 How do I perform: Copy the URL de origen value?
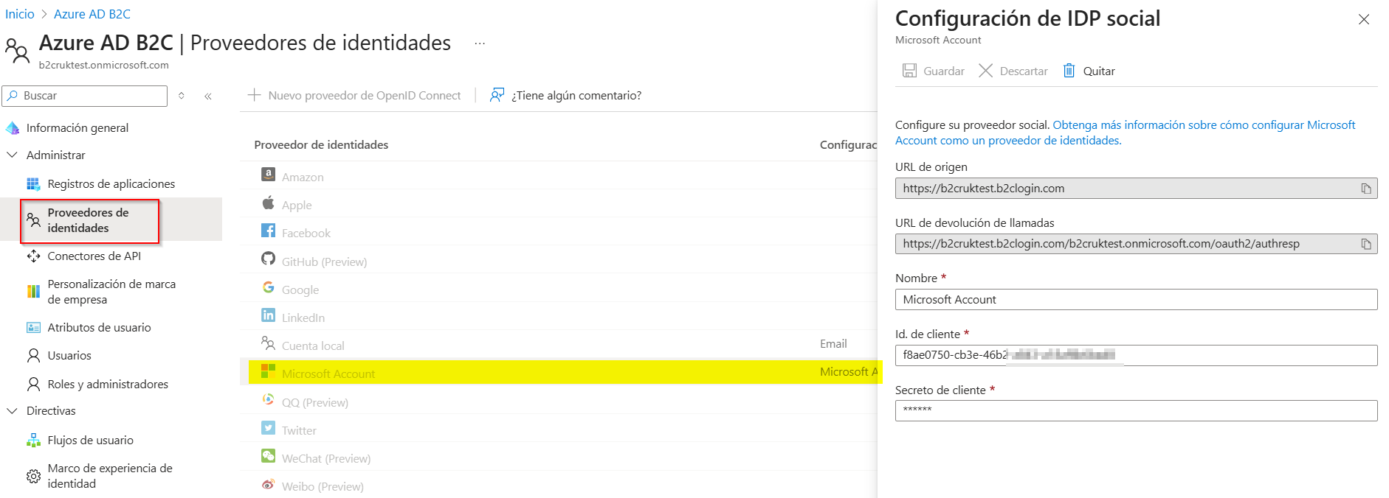[x=1366, y=189]
